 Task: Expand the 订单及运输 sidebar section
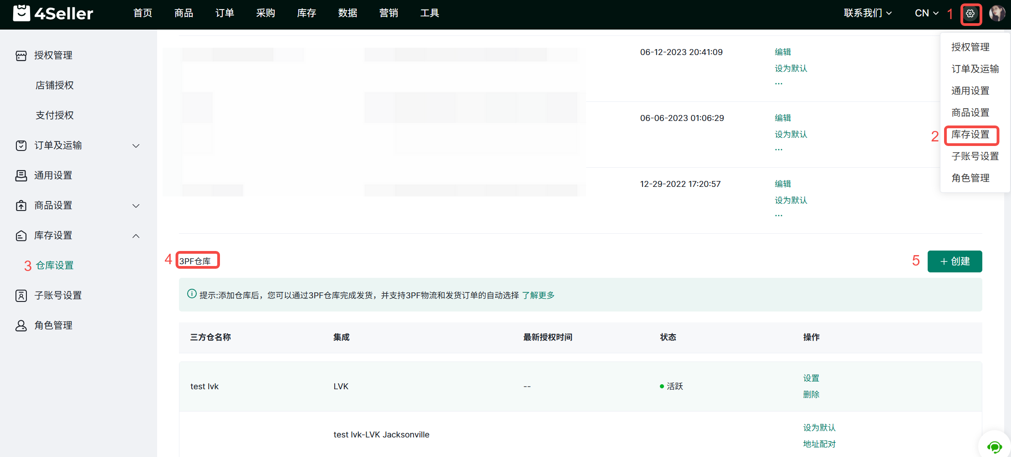click(136, 146)
